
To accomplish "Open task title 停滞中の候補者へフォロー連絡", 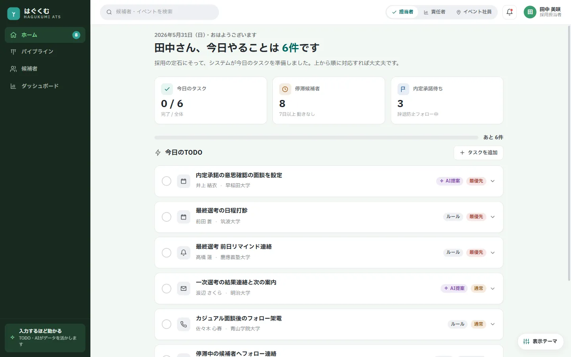I will 236,353.
